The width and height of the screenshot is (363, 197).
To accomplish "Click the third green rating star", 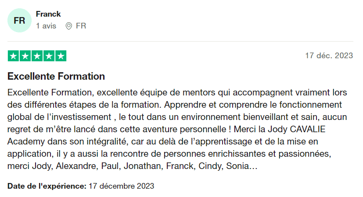I will click(37, 56).
